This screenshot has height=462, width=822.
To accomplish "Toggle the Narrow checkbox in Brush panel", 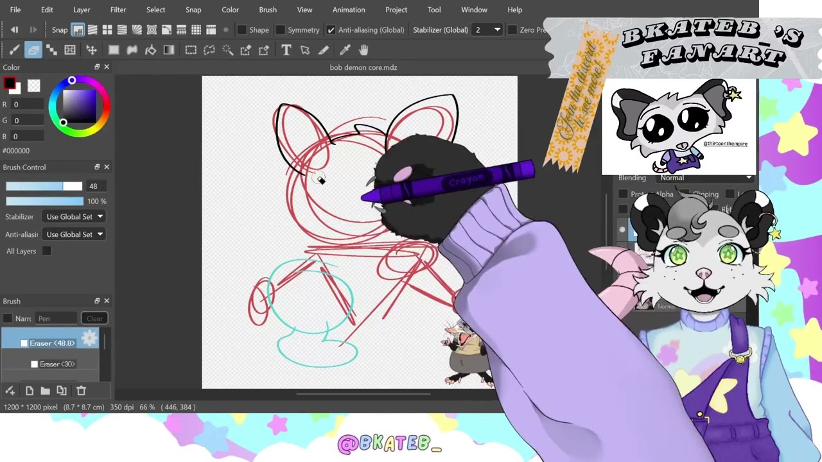I will 8,318.
